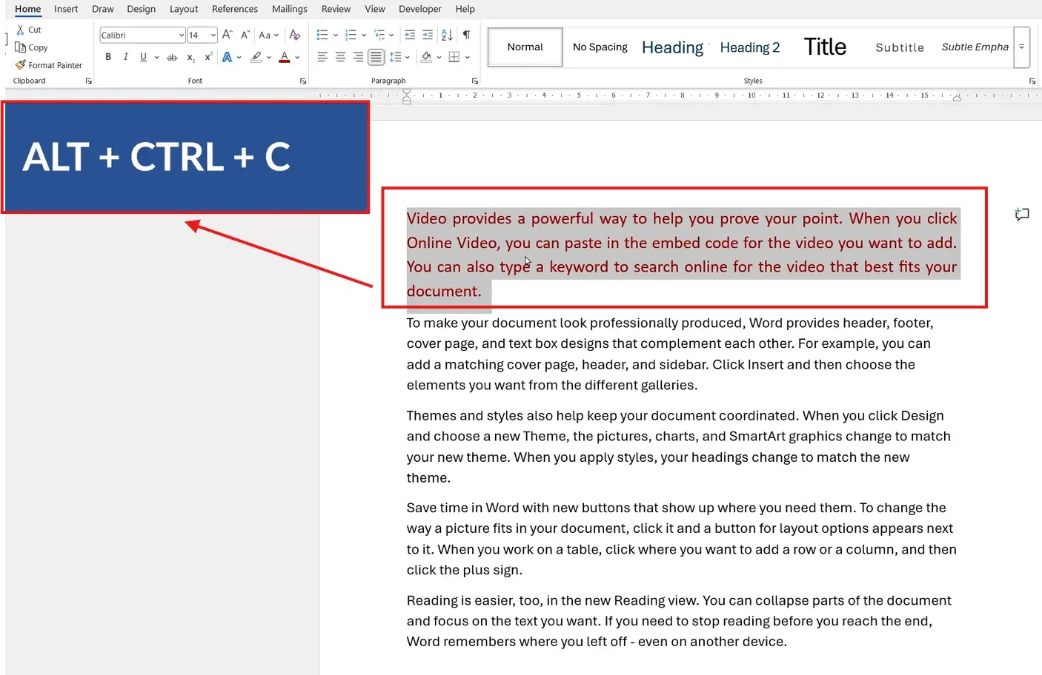
Task: Activate the Format Painter
Action: point(49,65)
